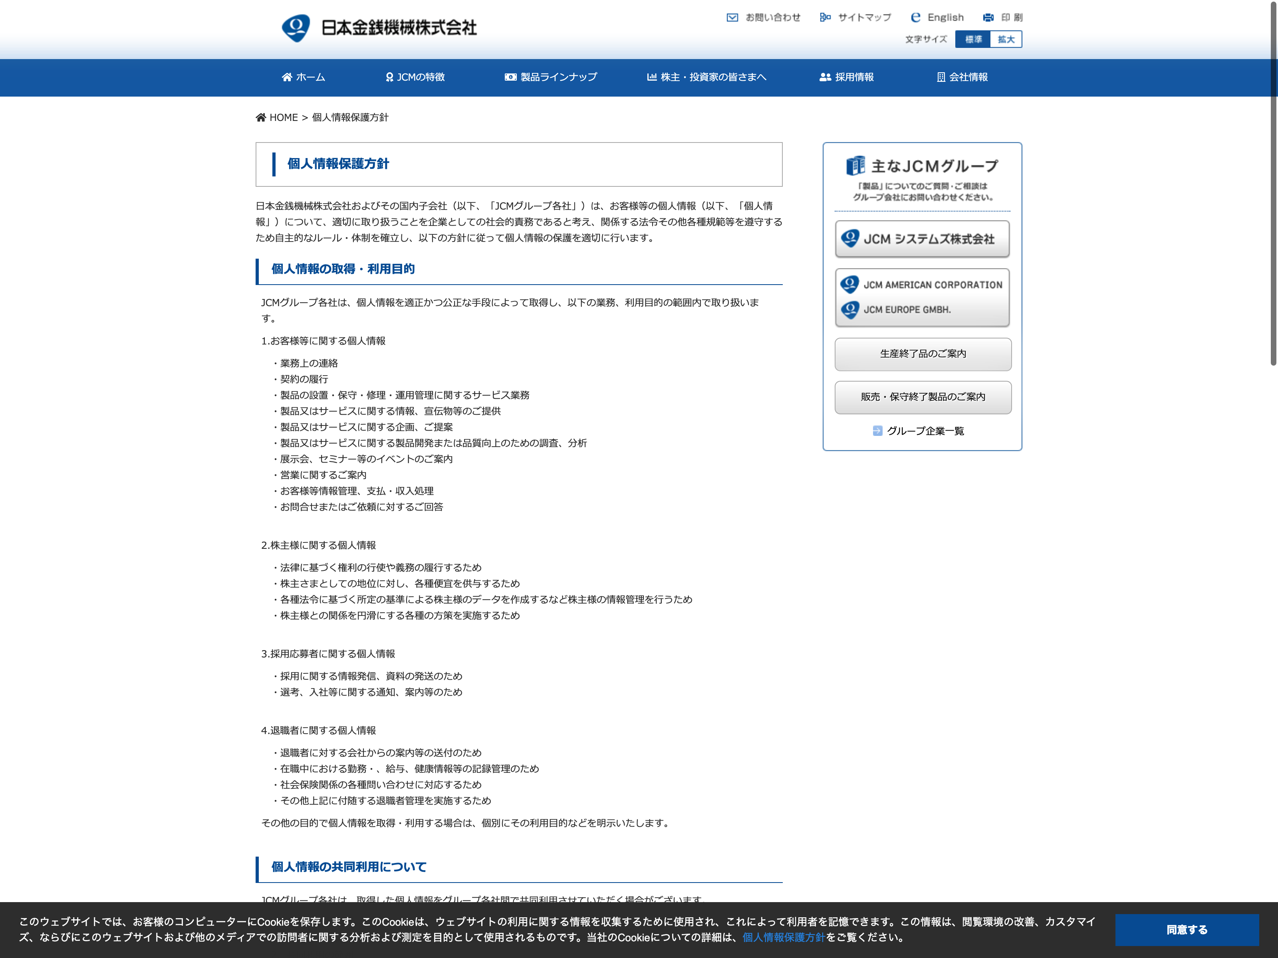Screen dimensions: 1278x958
Task: Click arrow icon beside グループ企業一覧
Action: pyautogui.click(x=877, y=431)
